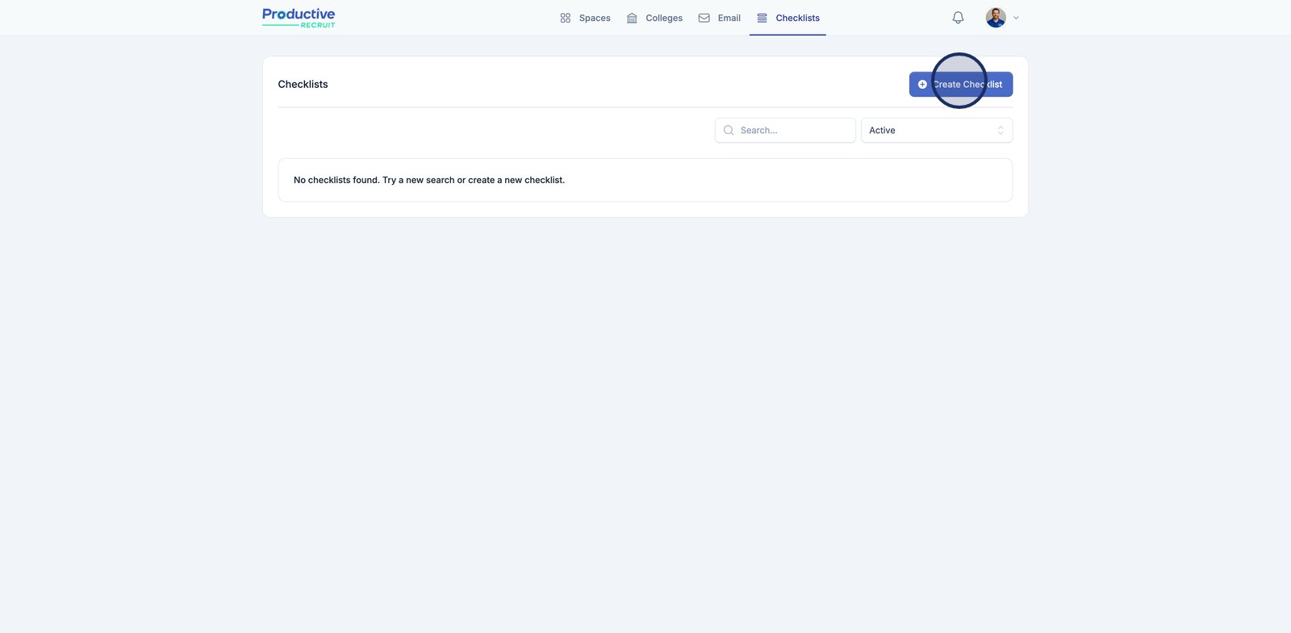
Task: Click the Checklists list icon
Action: tap(762, 18)
